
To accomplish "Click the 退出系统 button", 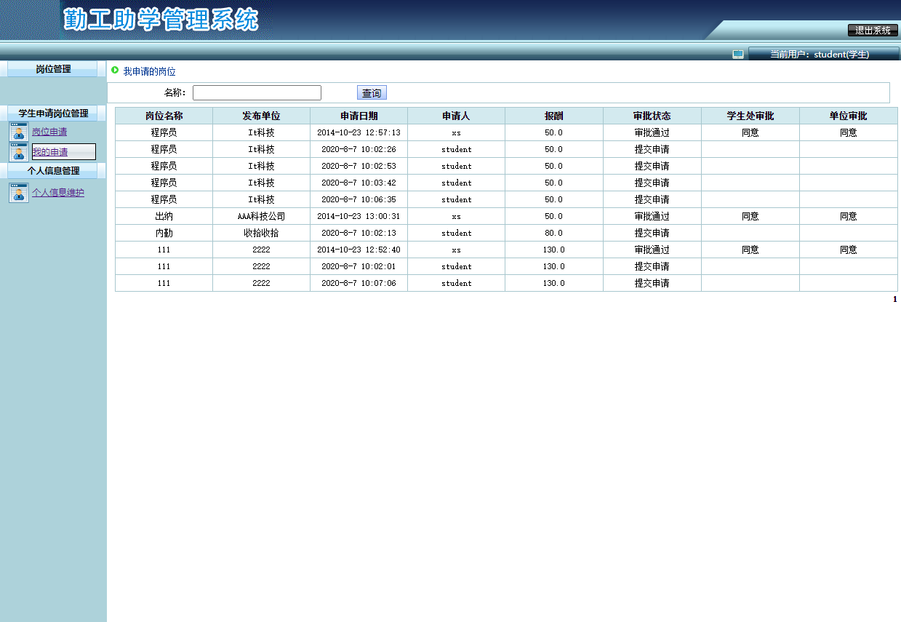I will pos(871,31).
